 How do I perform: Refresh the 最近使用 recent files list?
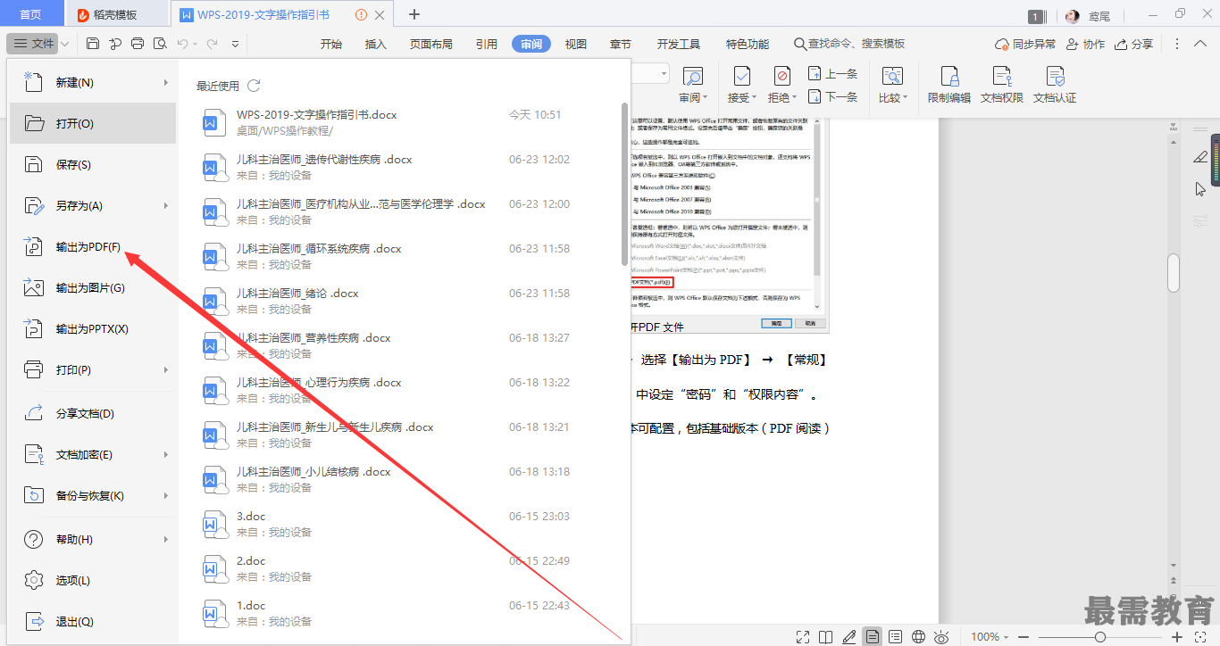point(254,86)
